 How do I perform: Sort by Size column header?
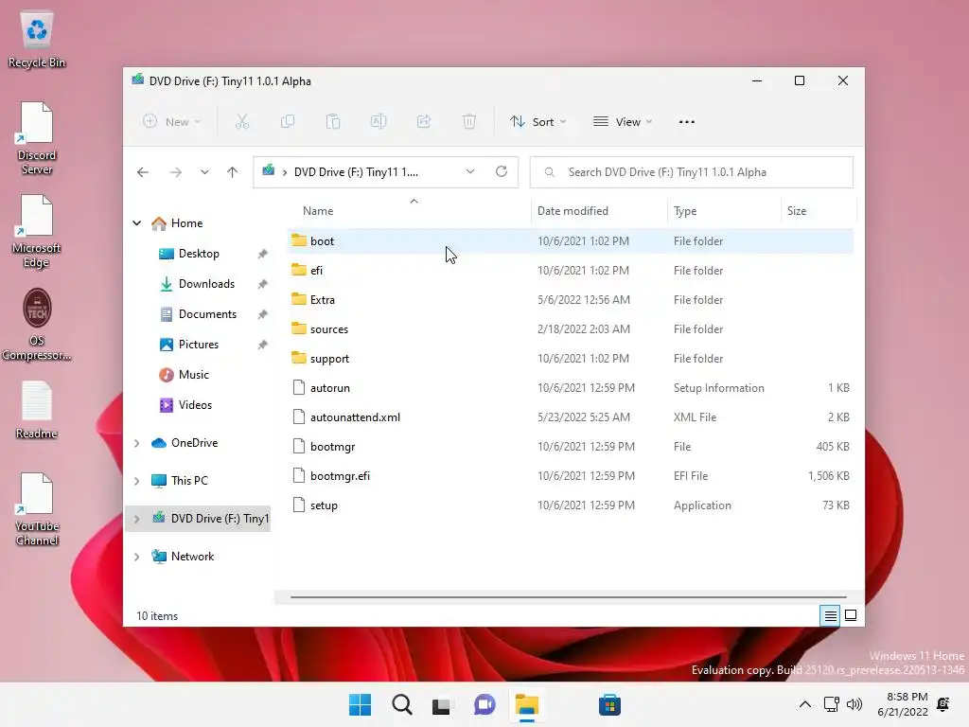tap(819, 211)
